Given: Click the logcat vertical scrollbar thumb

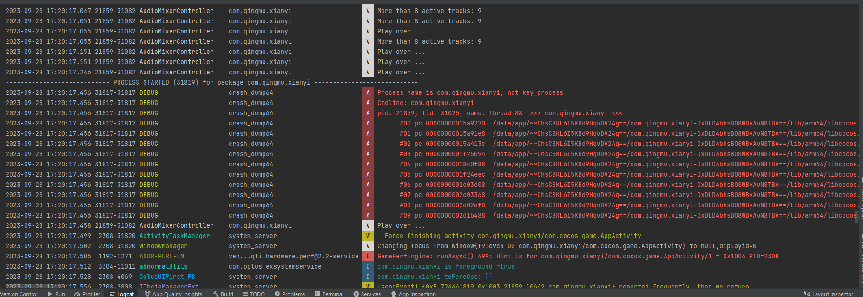Looking at the screenshot, I should point(856,217).
